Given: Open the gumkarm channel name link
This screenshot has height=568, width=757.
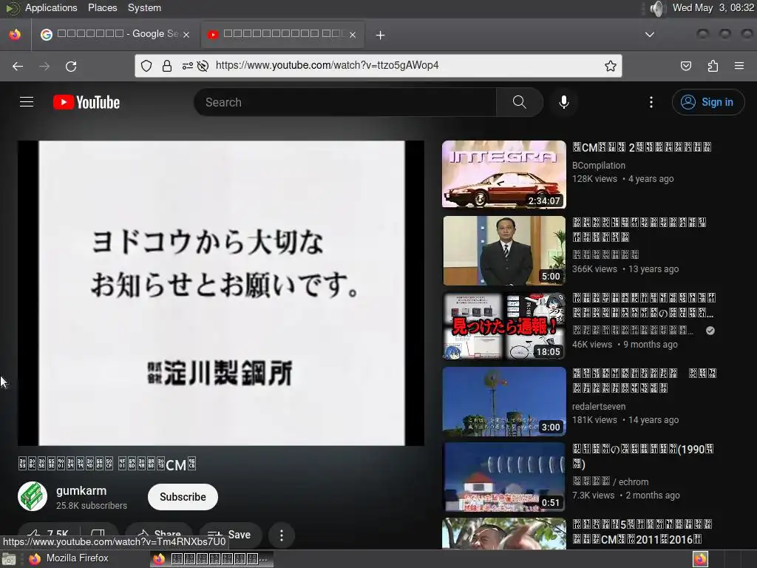Looking at the screenshot, I should tap(81, 491).
